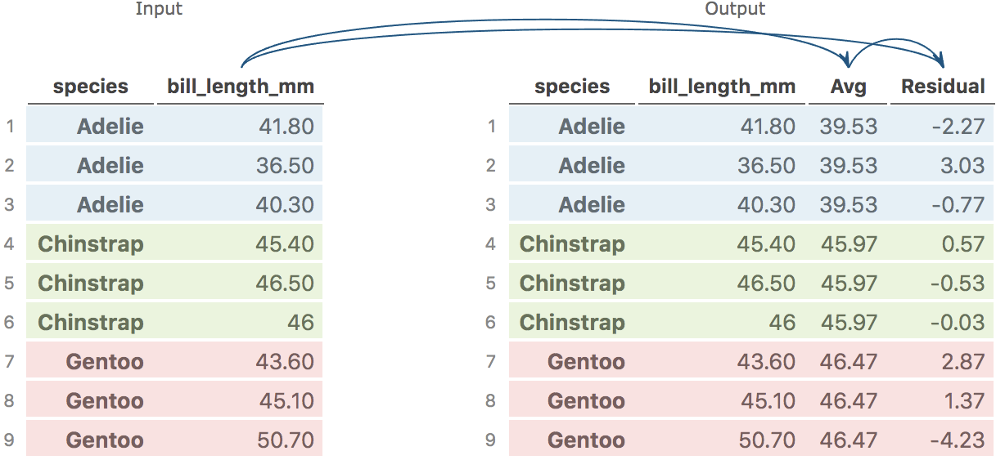This screenshot has width=996, height=460.
Task: Click the Output table bill_length_mm column header
Action: point(722,87)
